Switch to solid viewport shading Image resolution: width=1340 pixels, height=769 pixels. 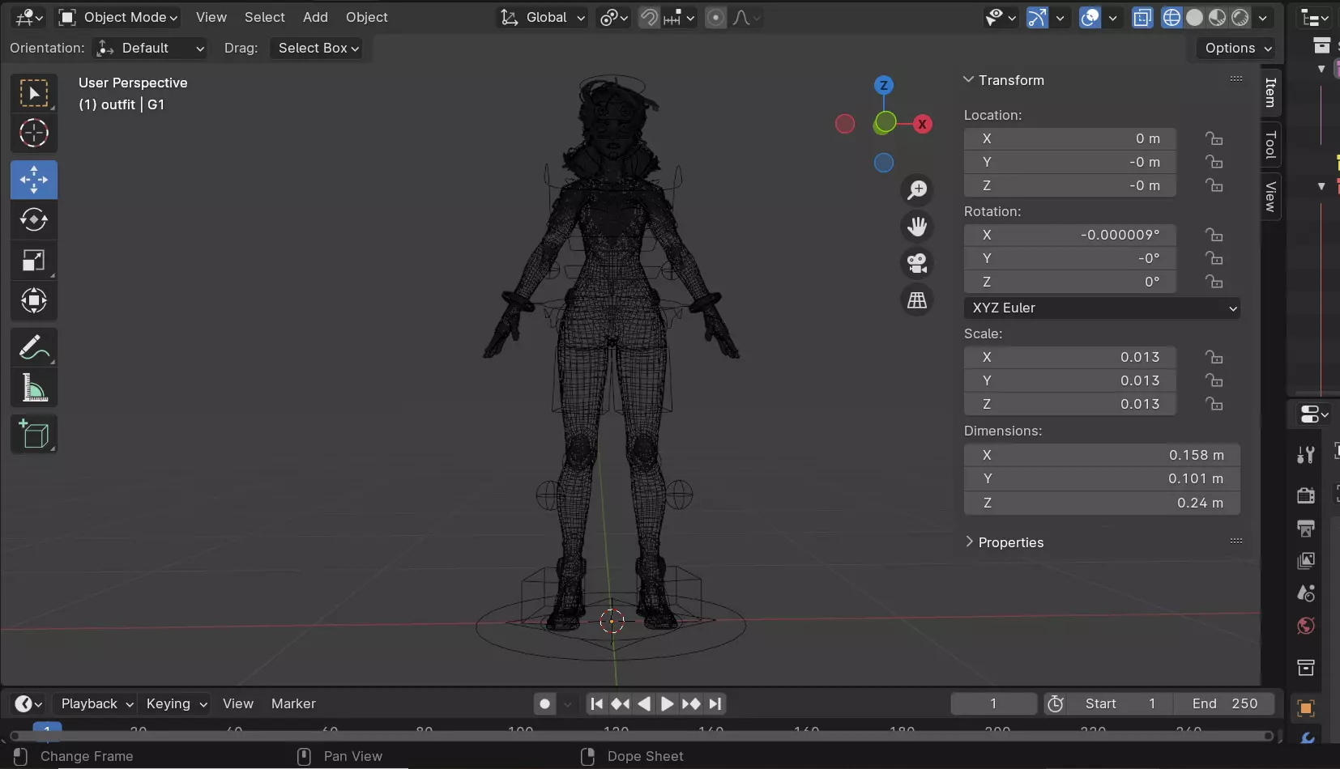(x=1194, y=17)
